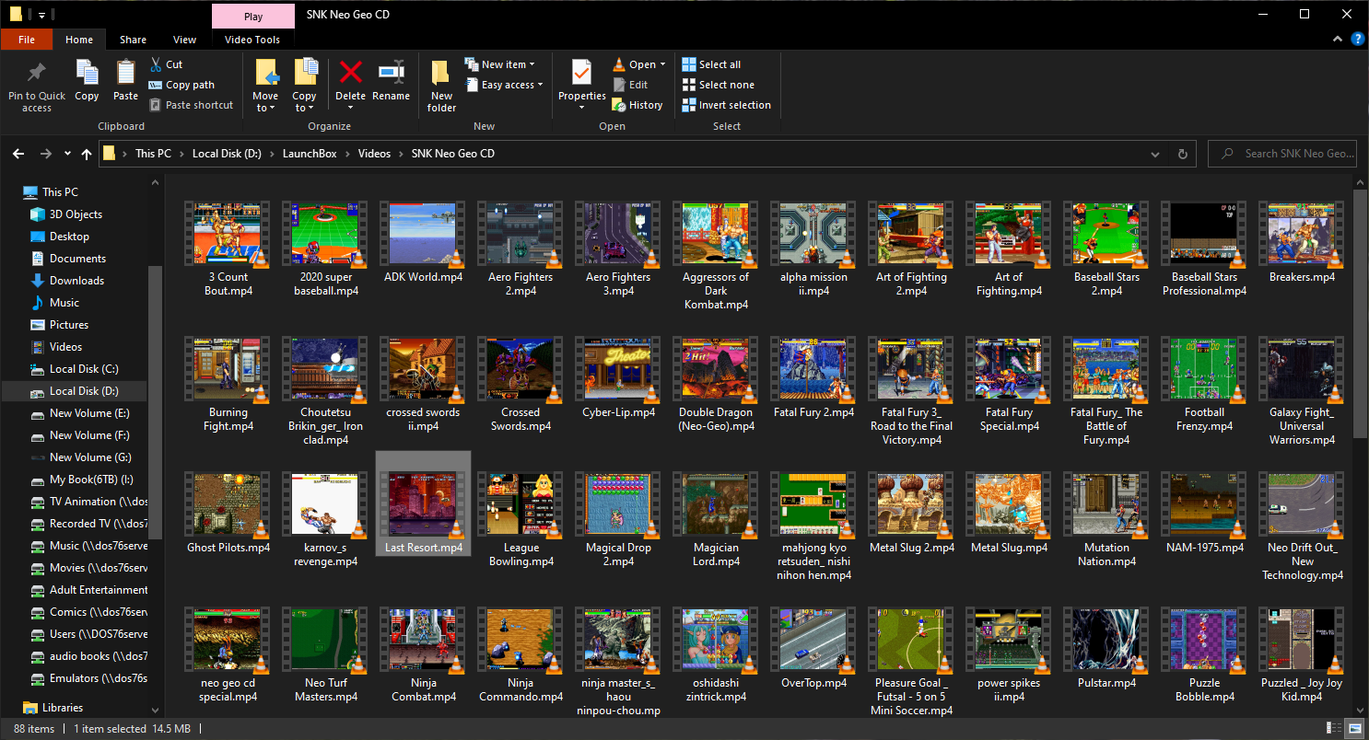
Task: Pin the folder to Quick access
Action: [37, 86]
